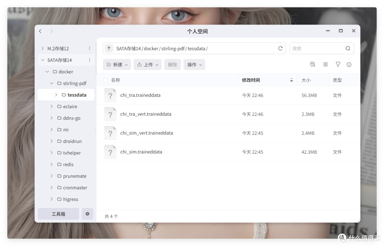384x246 pixels.
Task: Tick the select-all checkbox beside 名称
Action: 105,80
